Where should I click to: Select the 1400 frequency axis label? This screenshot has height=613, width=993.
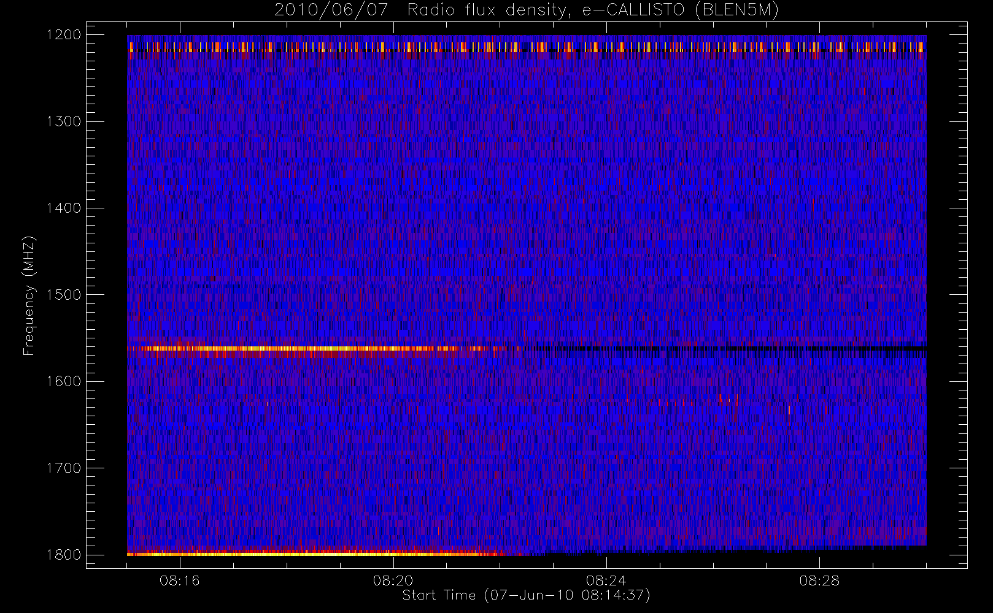[x=64, y=208]
